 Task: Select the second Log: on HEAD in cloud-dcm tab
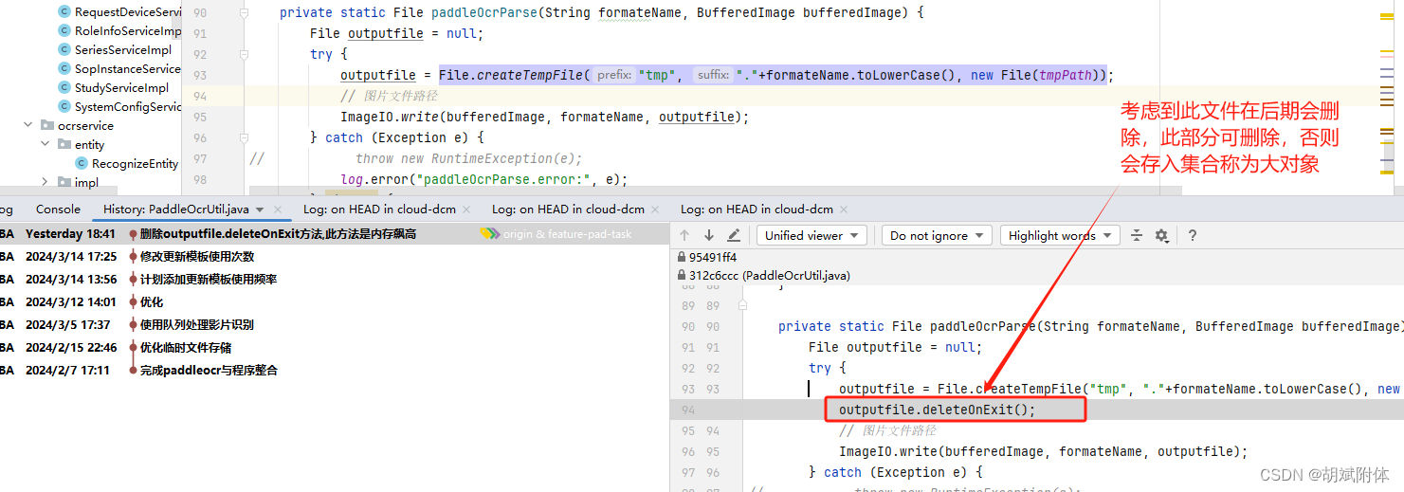point(568,209)
